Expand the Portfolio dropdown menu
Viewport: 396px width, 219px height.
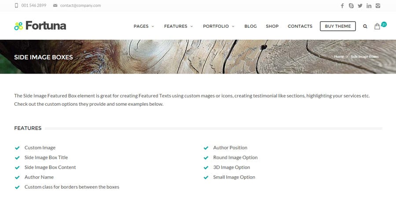(x=218, y=26)
